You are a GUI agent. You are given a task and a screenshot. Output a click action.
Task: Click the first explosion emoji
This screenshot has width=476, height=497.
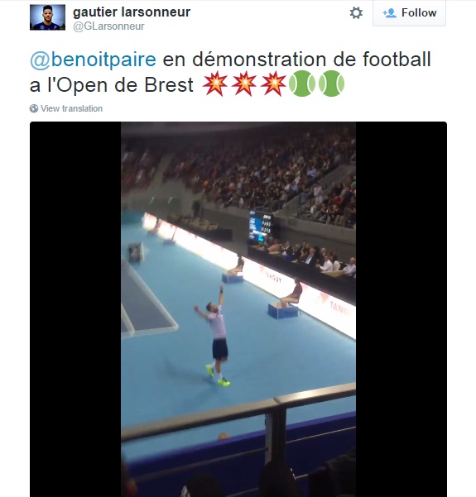pyautogui.click(x=215, y=84)
